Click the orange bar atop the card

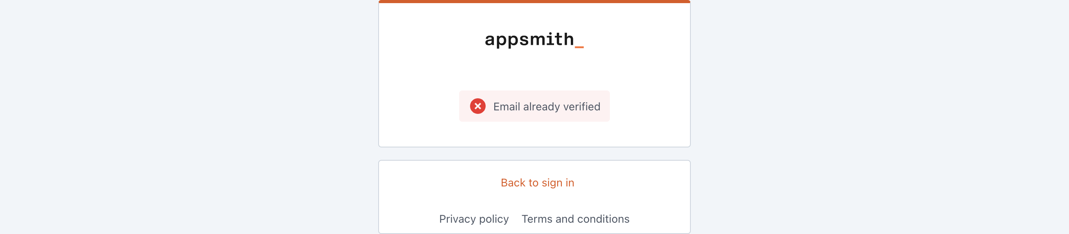534,1
